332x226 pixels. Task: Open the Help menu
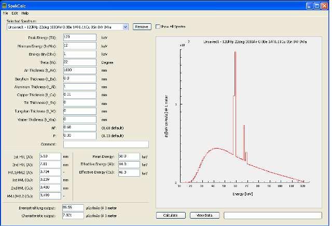click(25, 13)
